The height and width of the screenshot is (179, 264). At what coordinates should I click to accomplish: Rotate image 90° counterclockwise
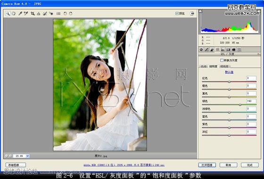tap(65, 14)
